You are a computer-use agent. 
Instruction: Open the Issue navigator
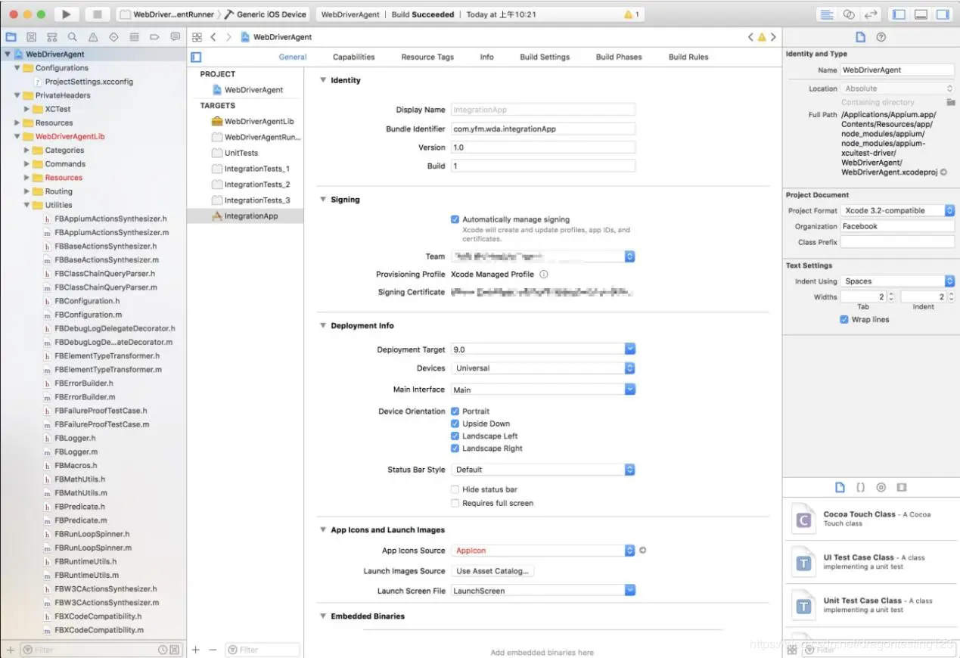93,36
